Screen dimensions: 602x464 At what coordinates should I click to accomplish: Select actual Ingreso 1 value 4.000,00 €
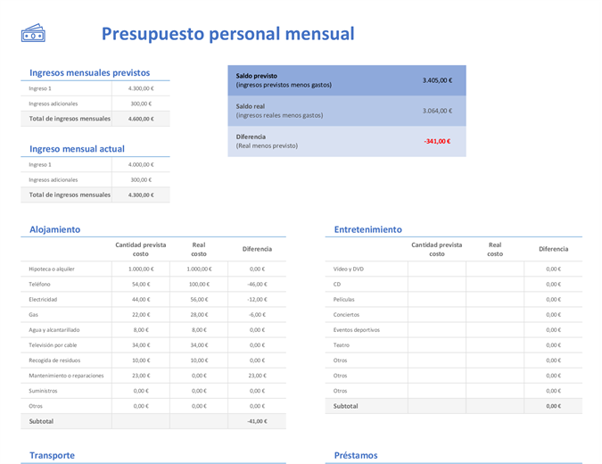point(141,164)
